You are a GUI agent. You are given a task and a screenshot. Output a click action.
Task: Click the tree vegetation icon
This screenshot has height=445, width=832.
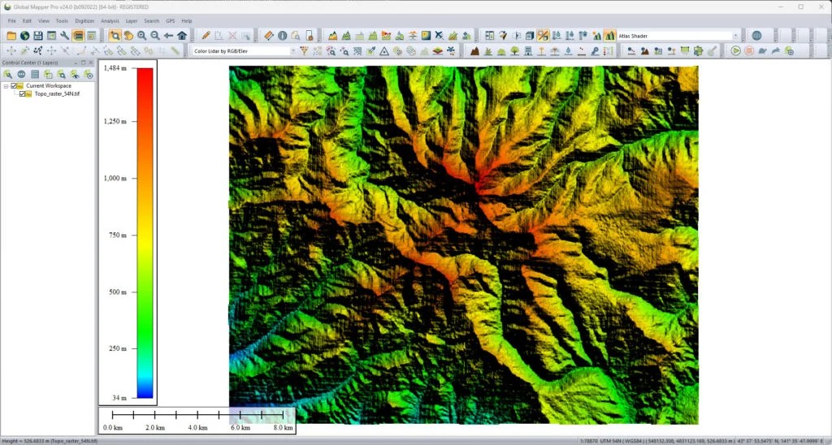pos(514,51)
